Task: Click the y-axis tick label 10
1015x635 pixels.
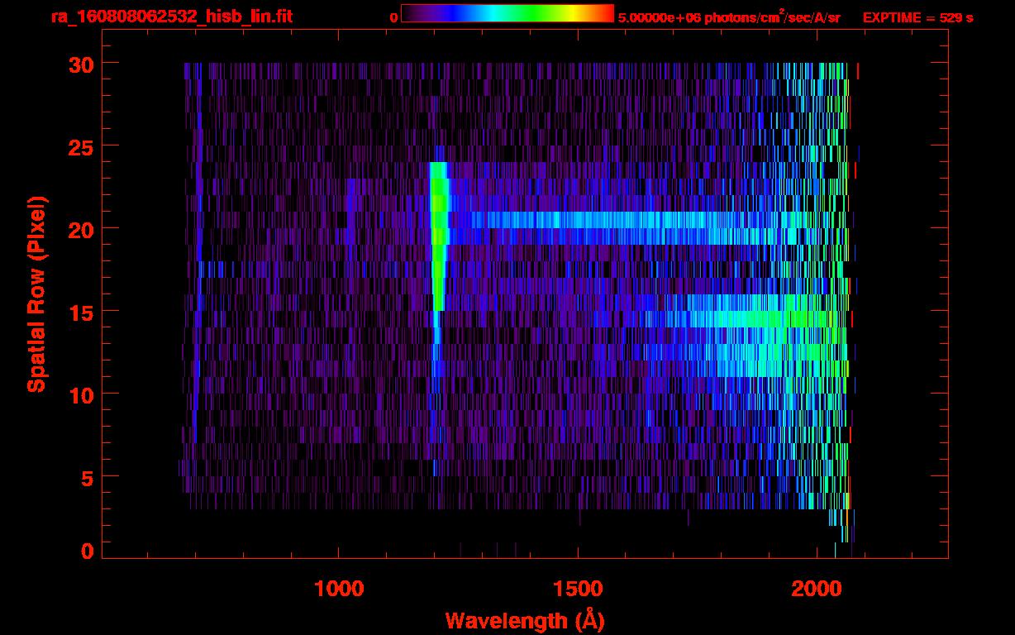Action: click(x=80, y=394)
